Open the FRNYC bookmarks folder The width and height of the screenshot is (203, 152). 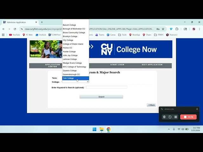(x=159, y=35)
